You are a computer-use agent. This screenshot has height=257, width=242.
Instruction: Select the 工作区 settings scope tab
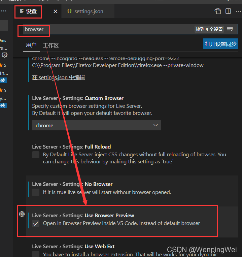click(51, 45)
